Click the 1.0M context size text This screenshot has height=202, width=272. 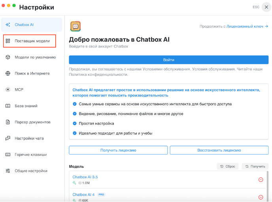click(x=86, y=183)
